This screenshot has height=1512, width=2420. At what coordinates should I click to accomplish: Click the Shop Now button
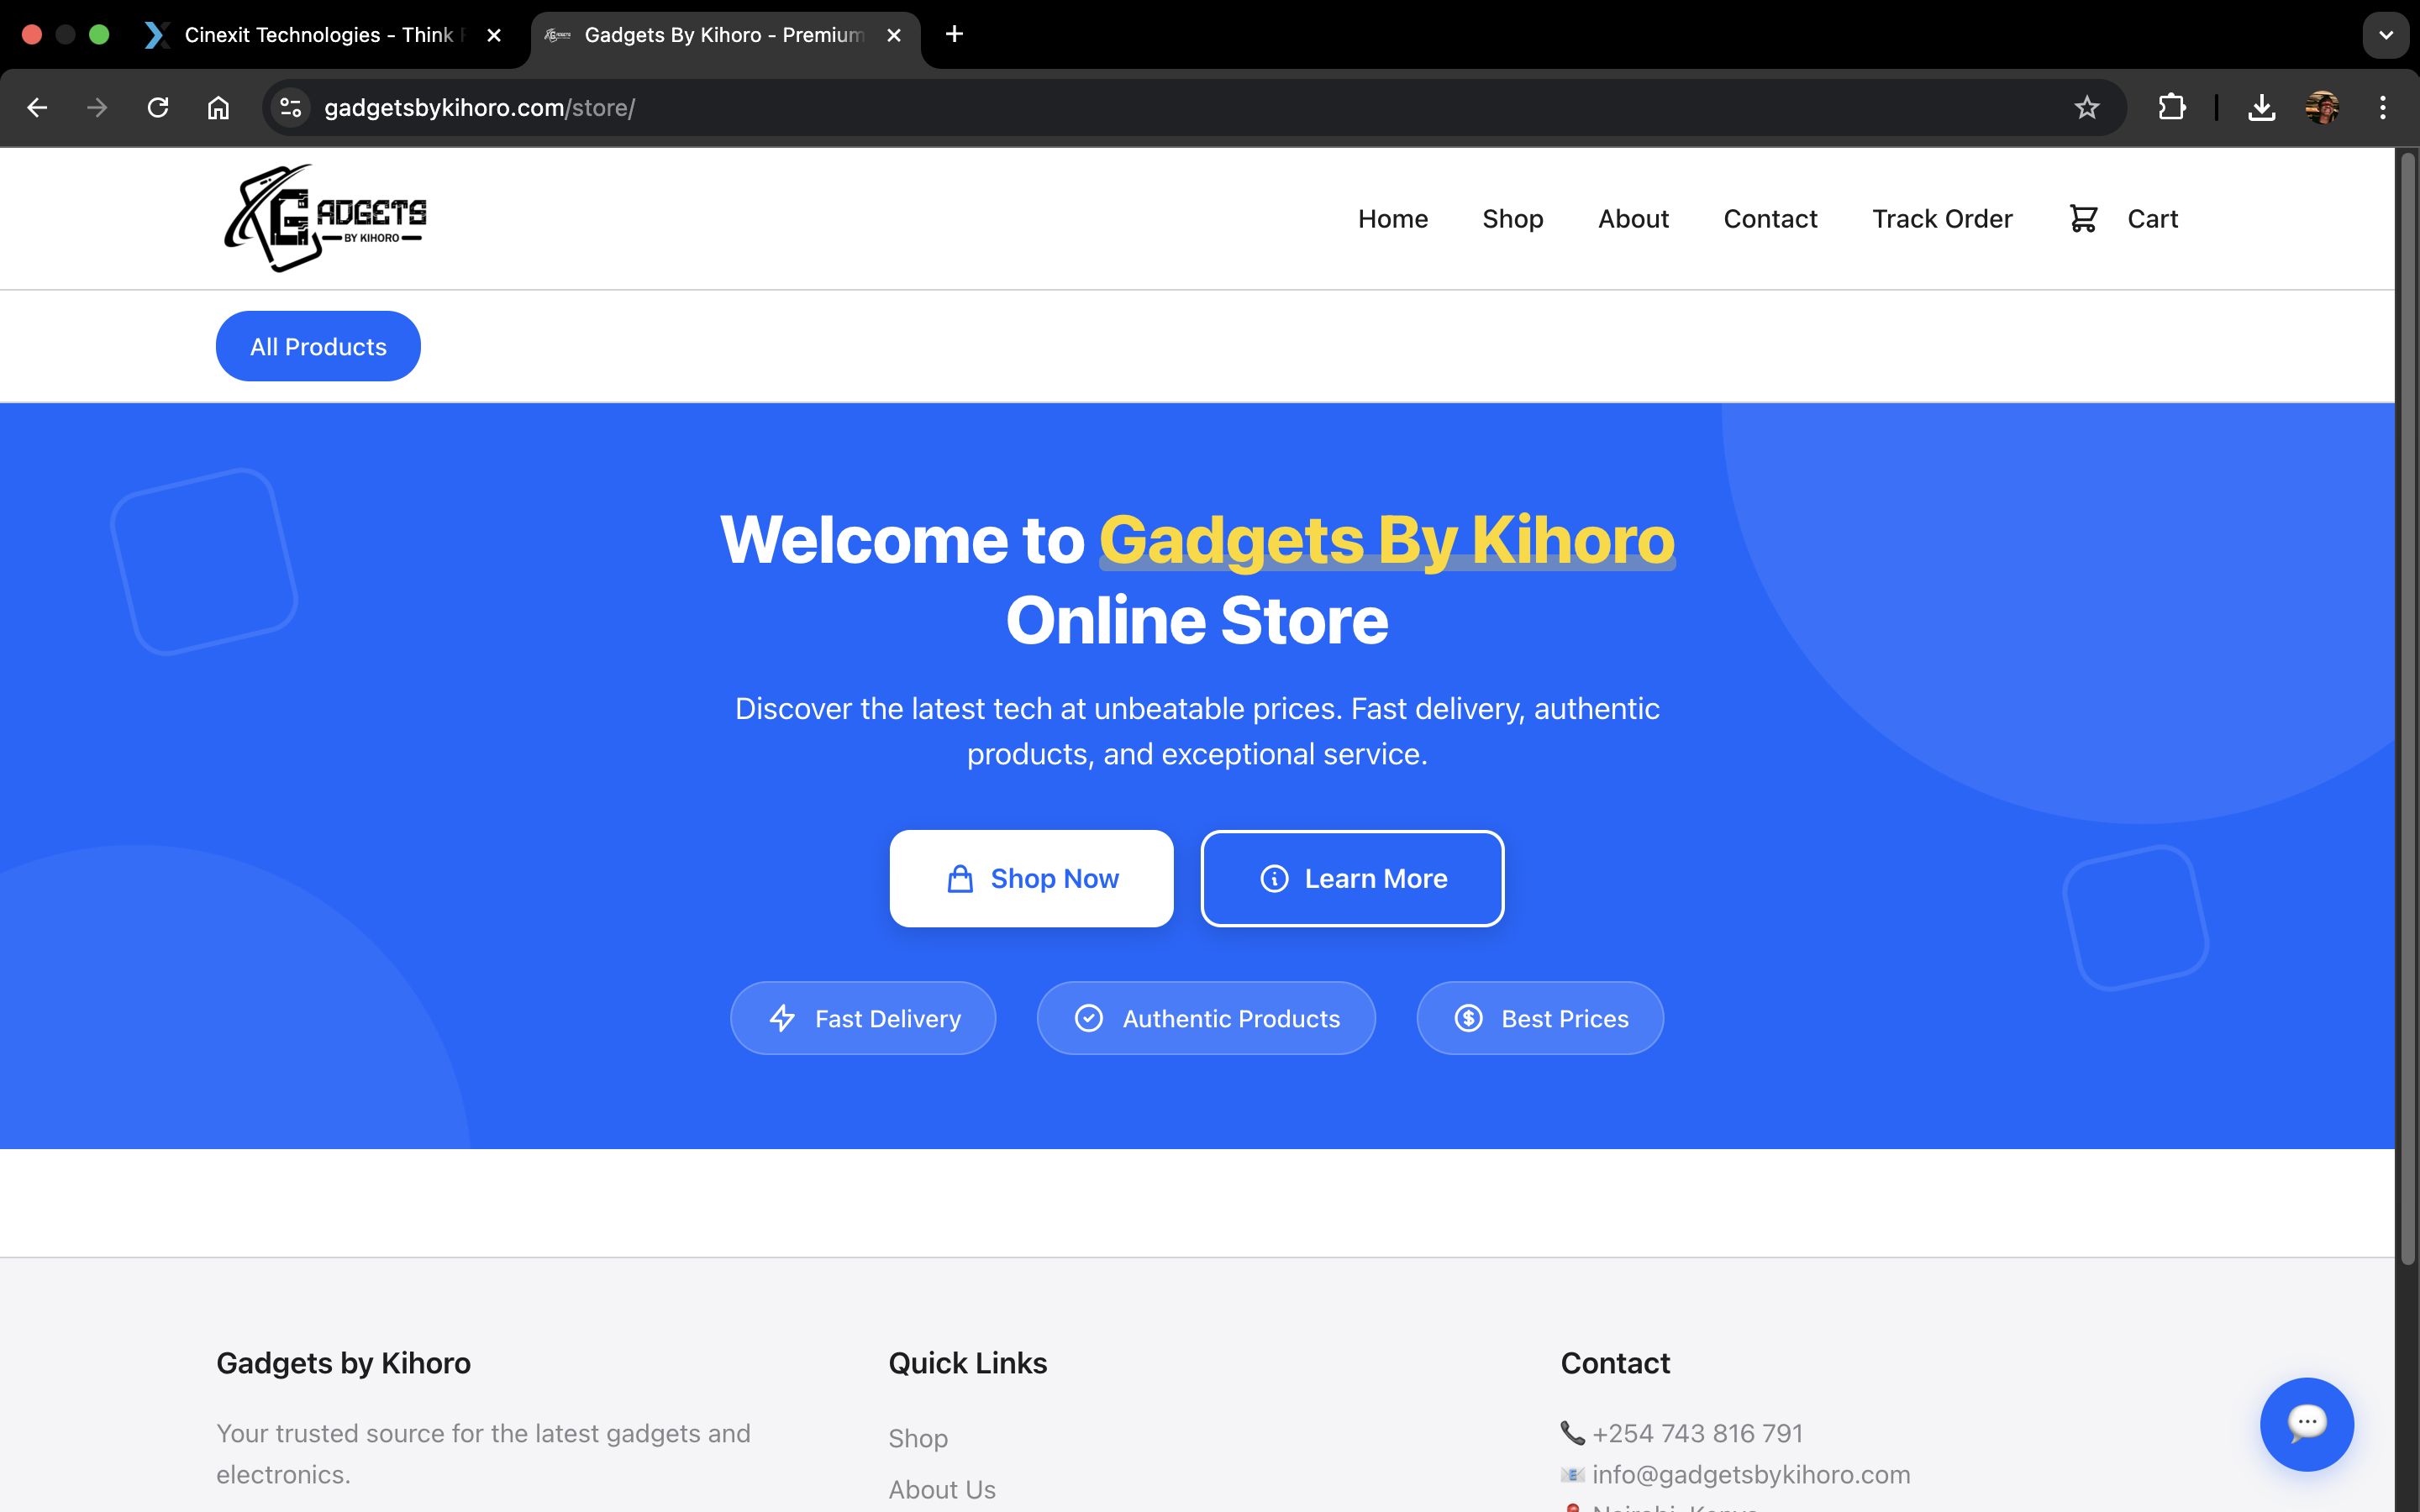pos(1031,878)
